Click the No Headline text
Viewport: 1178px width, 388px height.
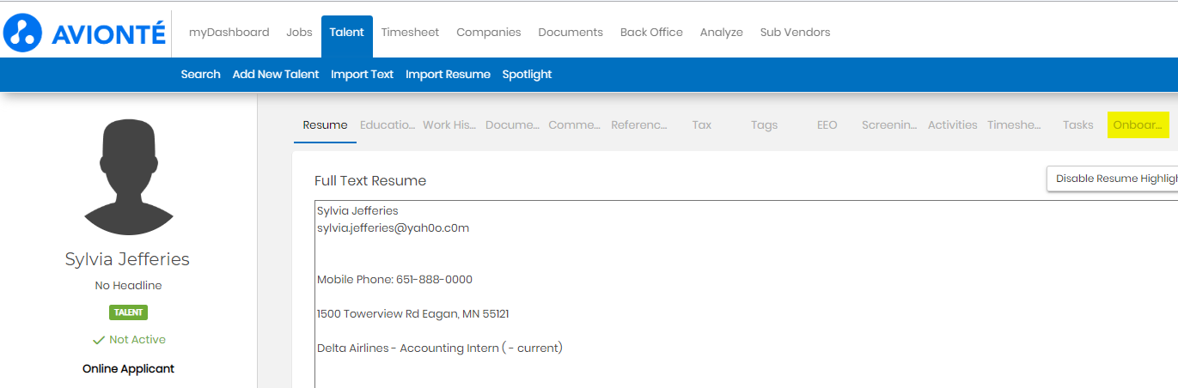(128, 286)
